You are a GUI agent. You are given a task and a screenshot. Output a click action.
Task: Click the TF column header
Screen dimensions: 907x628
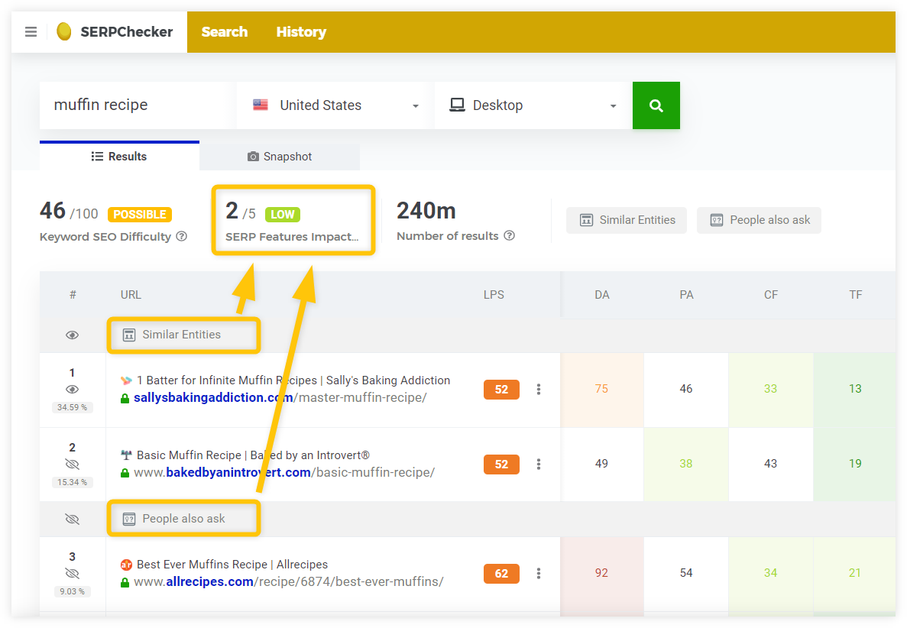pos(856,295)
